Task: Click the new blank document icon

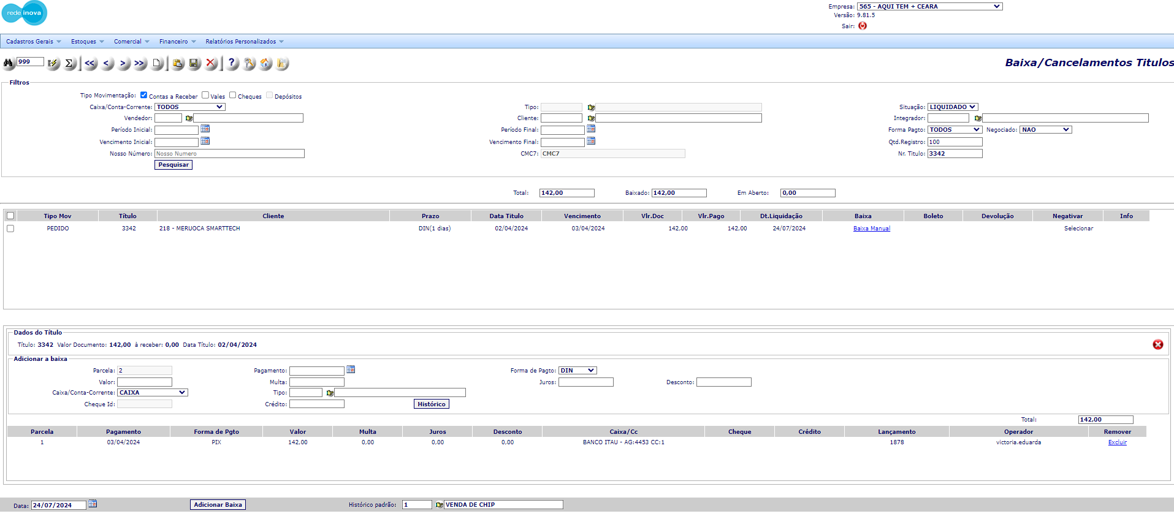Action: coord(157,63)
